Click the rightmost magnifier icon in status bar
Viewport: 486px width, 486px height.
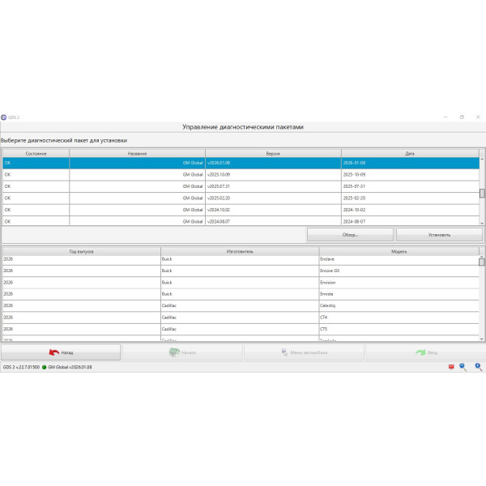point(478,367)
